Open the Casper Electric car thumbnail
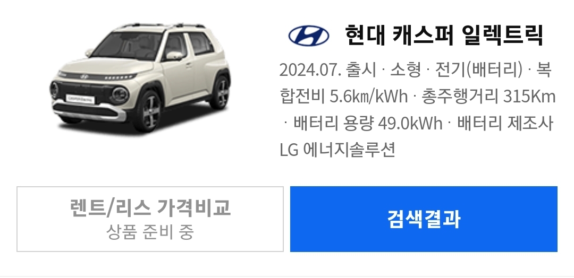This screenshot has width=574, height=278. pyautogui.click(x=140, y=77)
